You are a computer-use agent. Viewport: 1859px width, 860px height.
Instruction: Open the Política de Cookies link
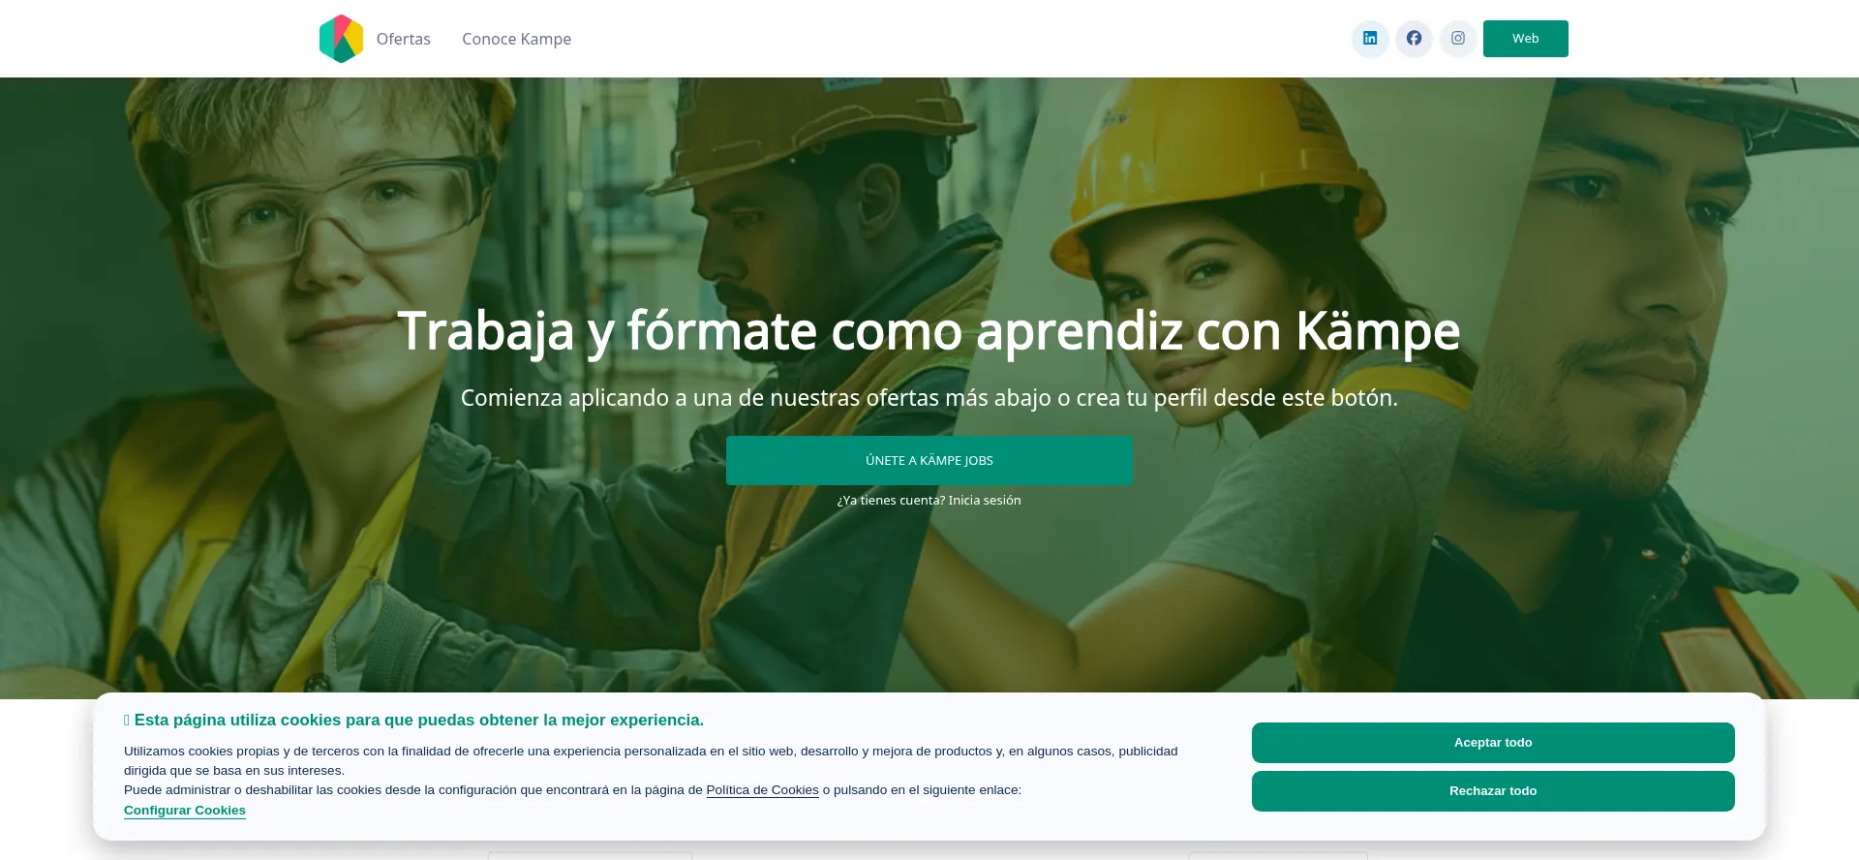pos(762,790)
